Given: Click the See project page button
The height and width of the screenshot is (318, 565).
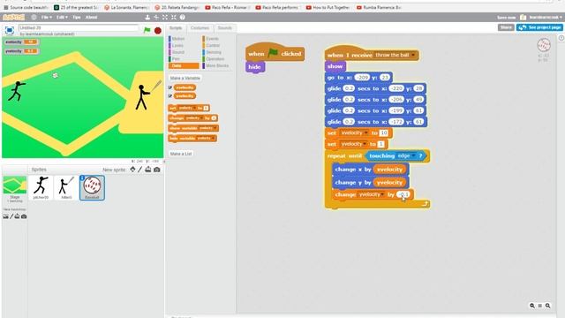Looking at the screenshot, I should (x=539, y=27).
